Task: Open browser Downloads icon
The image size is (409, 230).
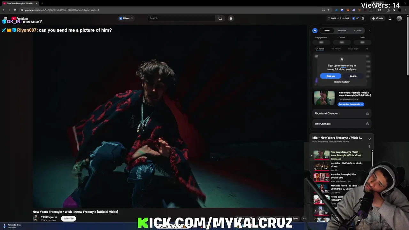Action: click(388, 10)
